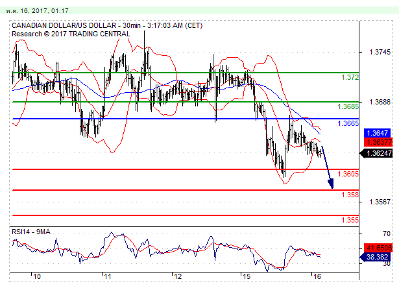
Task: Click the red support label 1.355
Action: 350,220
